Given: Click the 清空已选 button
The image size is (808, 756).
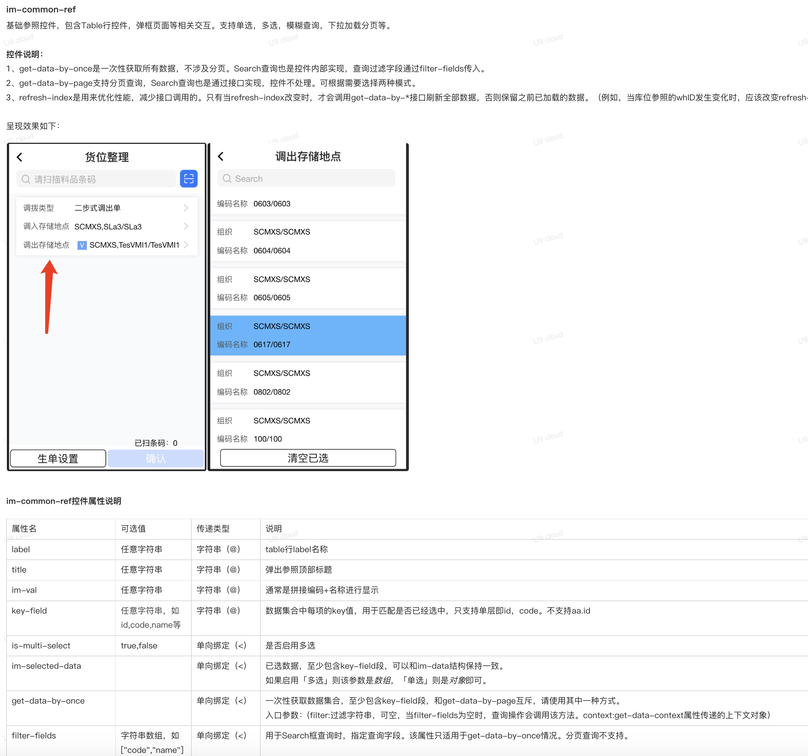Looking at the screenshot, I should [x=308, y=458].
